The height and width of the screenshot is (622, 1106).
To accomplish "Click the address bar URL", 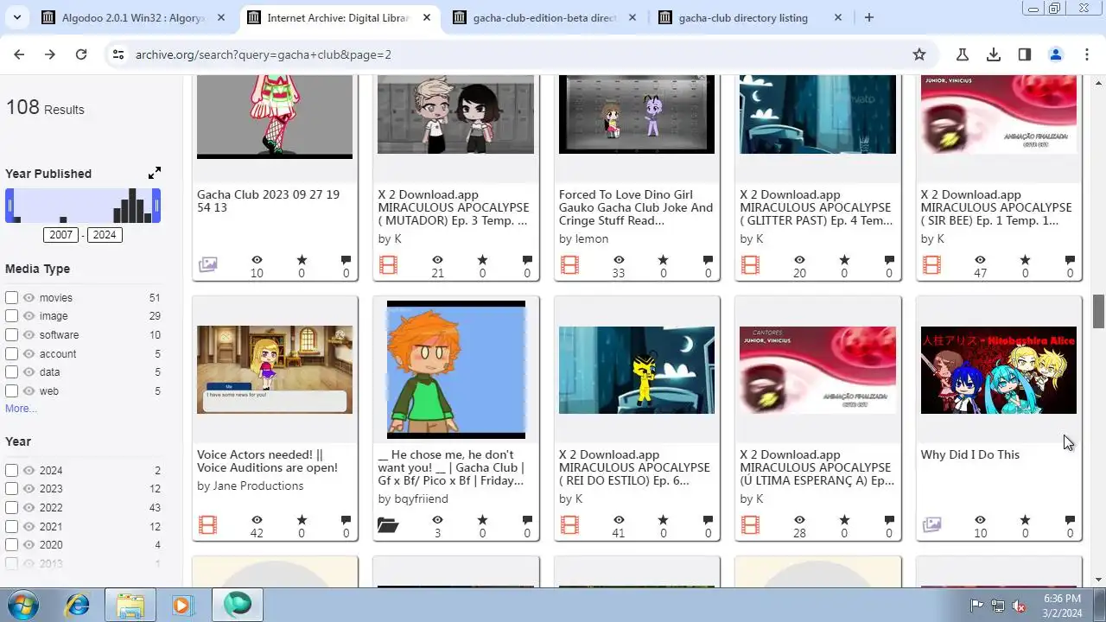I will tap(264, 54).
